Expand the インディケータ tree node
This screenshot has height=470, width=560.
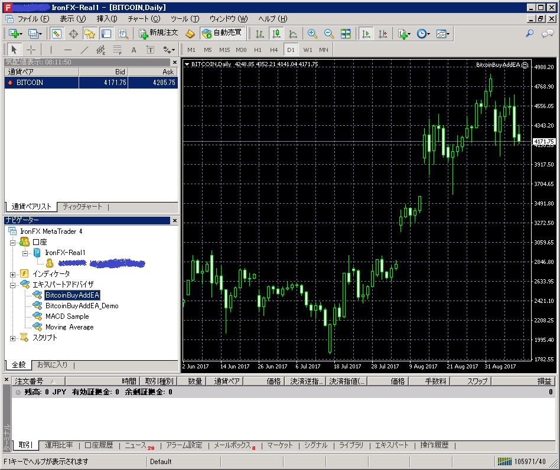pyautogui.click(x=13, y=275)
